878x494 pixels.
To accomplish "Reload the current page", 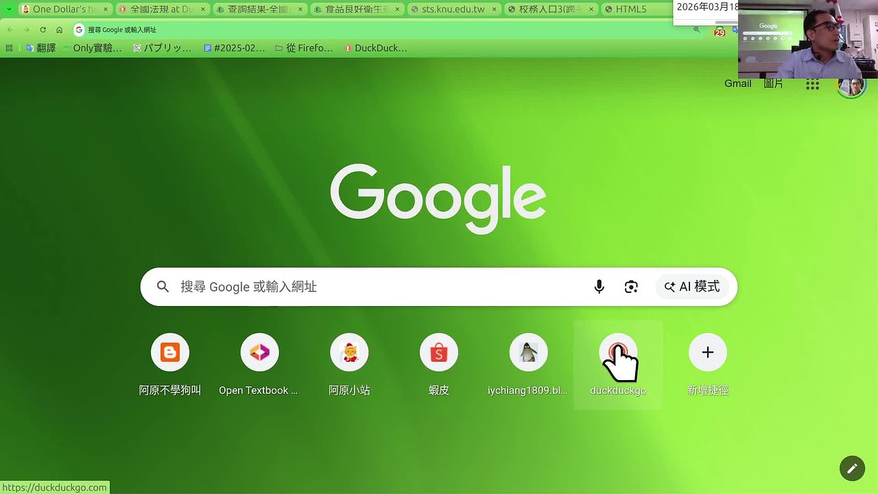I will point(43,30).
